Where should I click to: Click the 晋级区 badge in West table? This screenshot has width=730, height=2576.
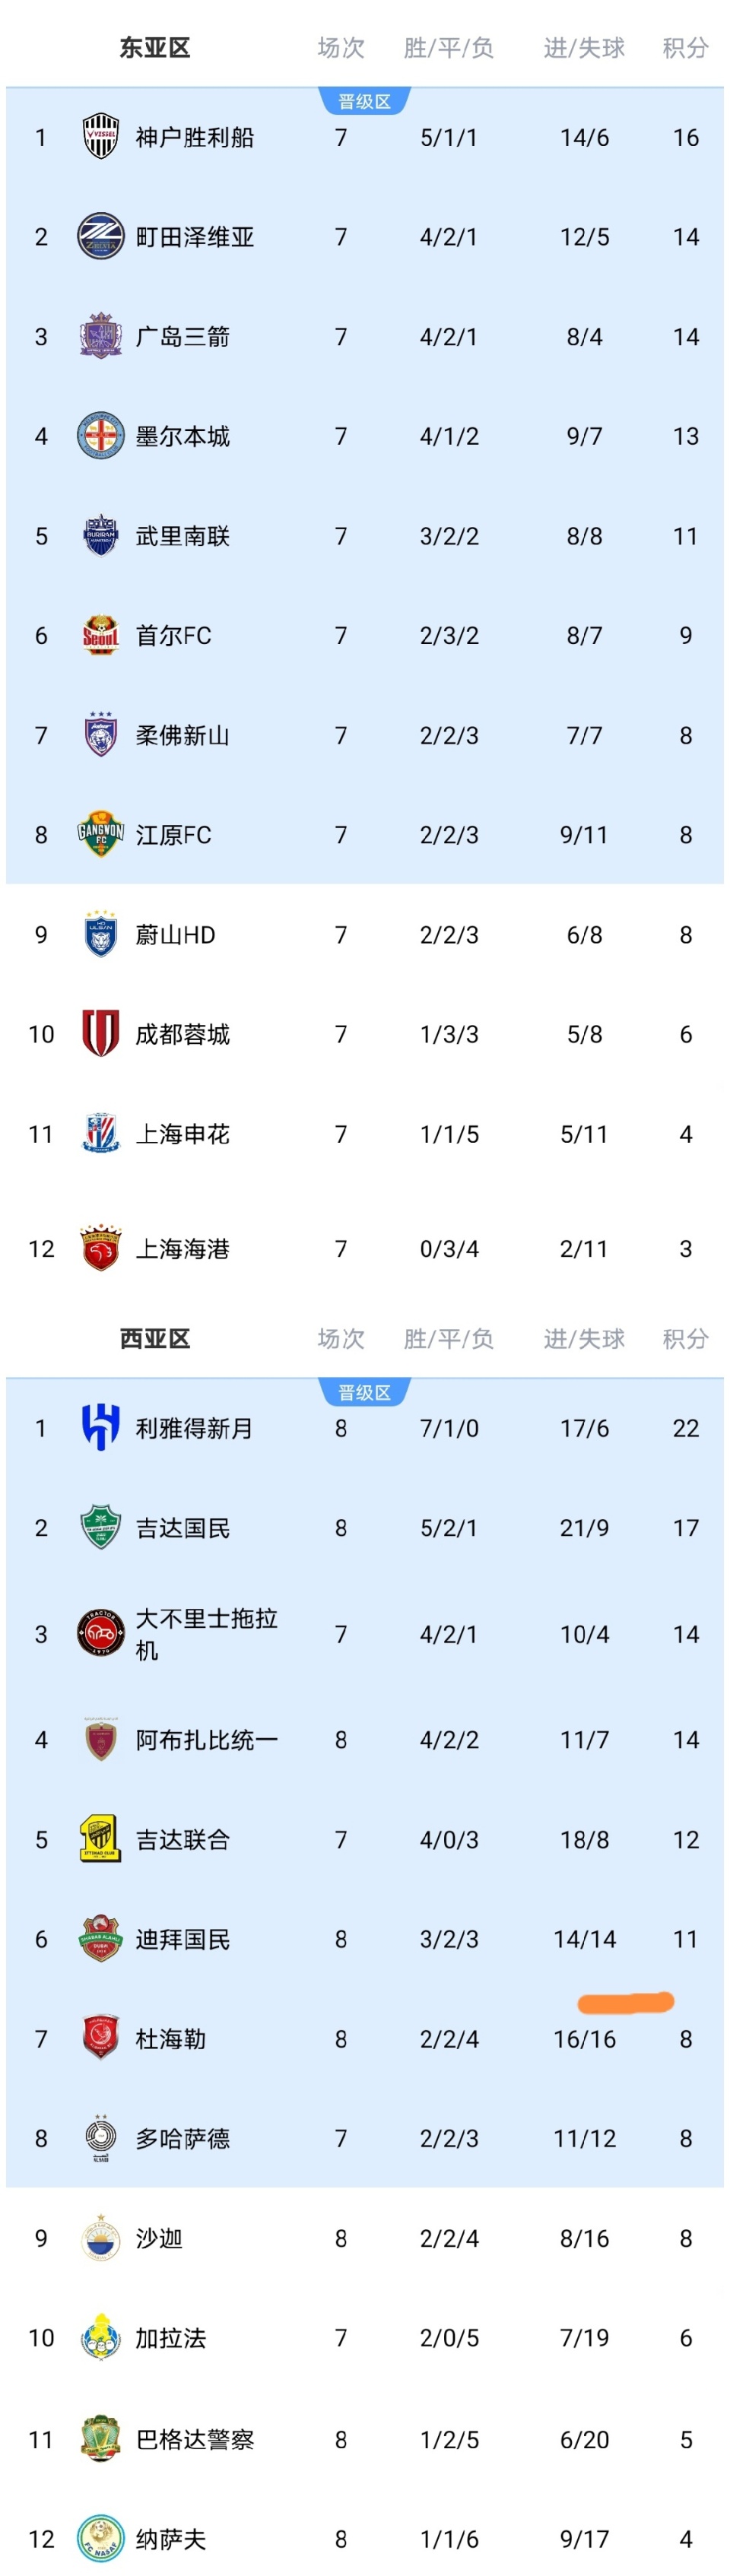click(364, 1393)
